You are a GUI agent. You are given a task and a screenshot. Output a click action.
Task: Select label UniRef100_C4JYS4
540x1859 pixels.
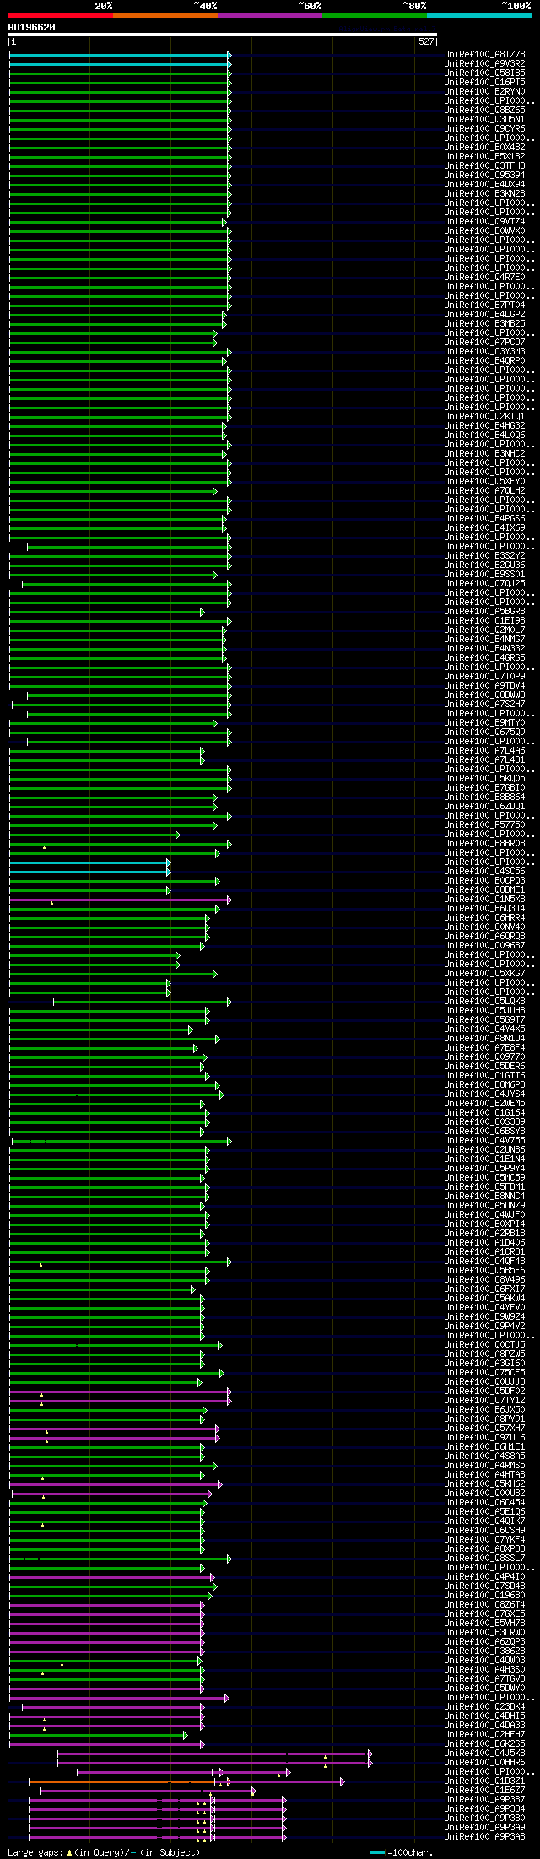(484, 1094)
